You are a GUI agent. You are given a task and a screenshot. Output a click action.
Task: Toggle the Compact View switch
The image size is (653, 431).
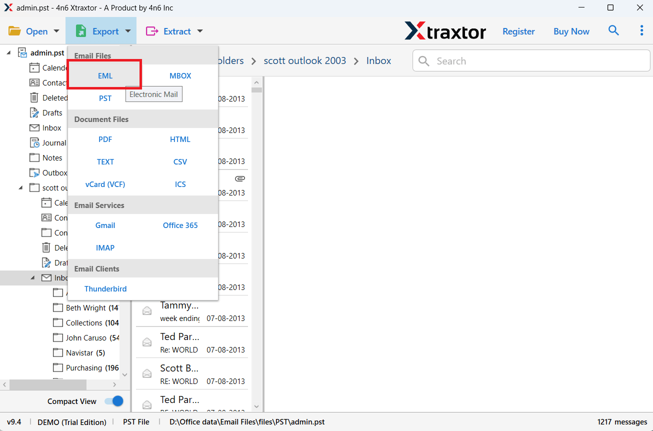[114, 401]
